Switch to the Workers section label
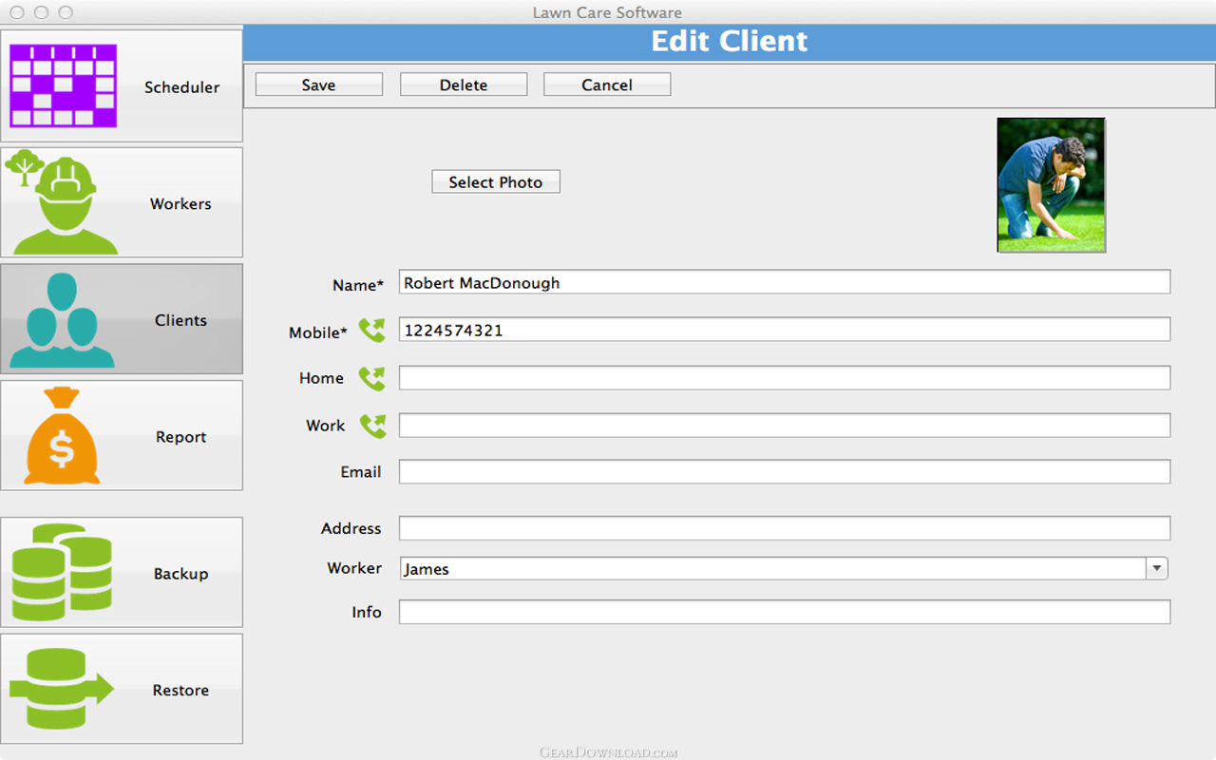 [180, 204]
